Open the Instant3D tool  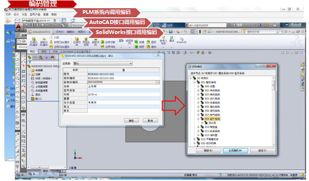pos(181,40)
